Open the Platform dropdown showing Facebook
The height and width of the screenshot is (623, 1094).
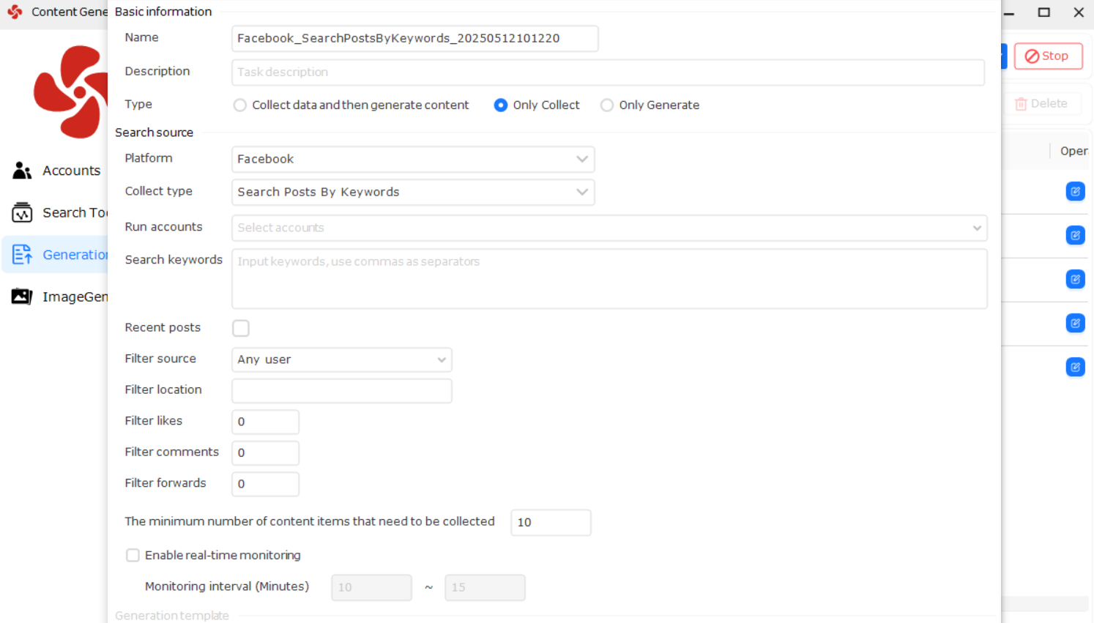click(413, 160)
